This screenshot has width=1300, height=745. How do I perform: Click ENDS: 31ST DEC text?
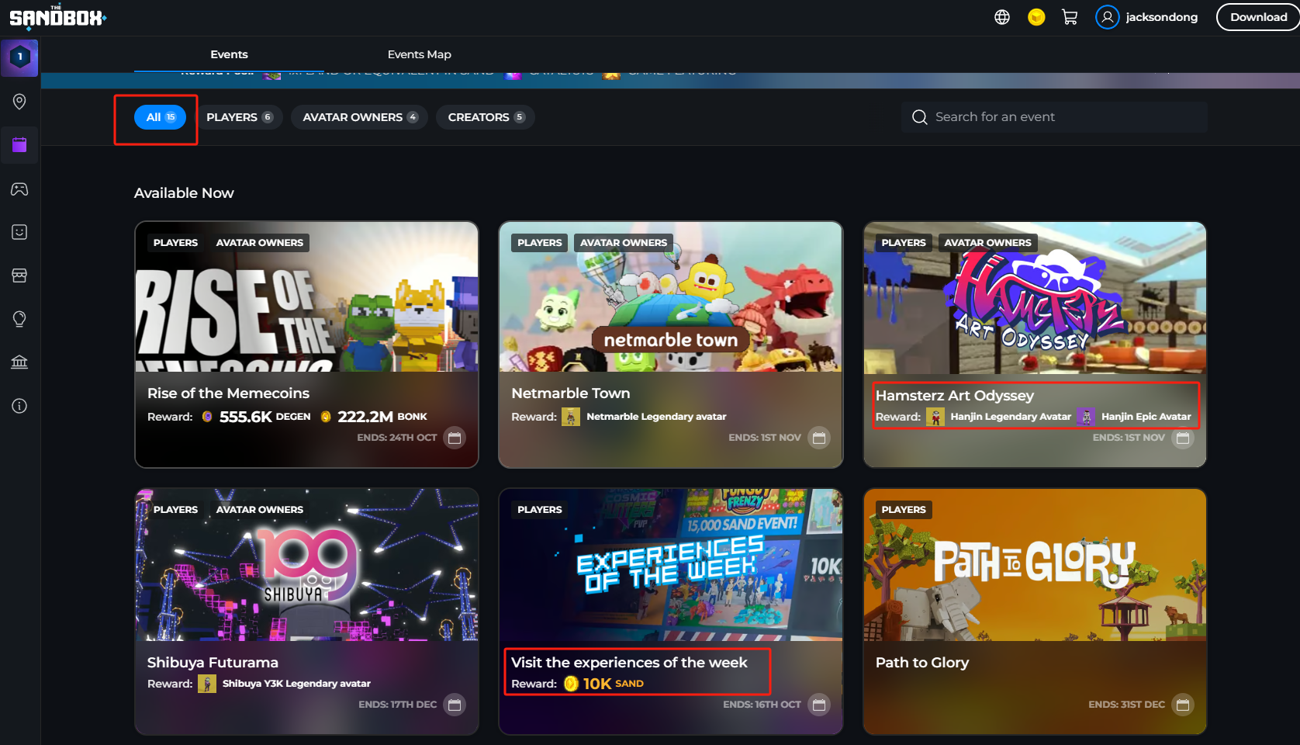click(x=1126, y=705)
